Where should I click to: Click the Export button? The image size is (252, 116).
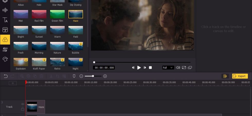point(240,76)
